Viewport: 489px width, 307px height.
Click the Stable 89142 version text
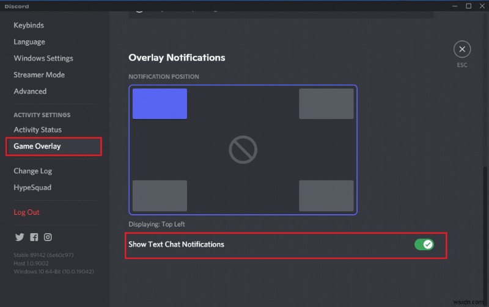coord(43,255)
